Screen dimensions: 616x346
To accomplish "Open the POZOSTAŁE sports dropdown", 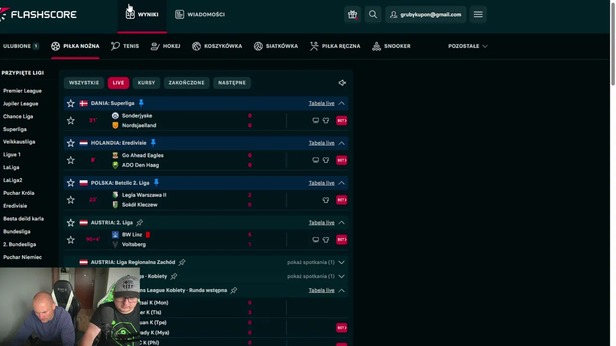I will click(x=468, y=46).
